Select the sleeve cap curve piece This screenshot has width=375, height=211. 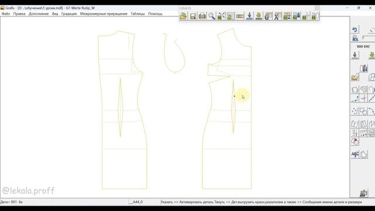(x=175, y=53)
